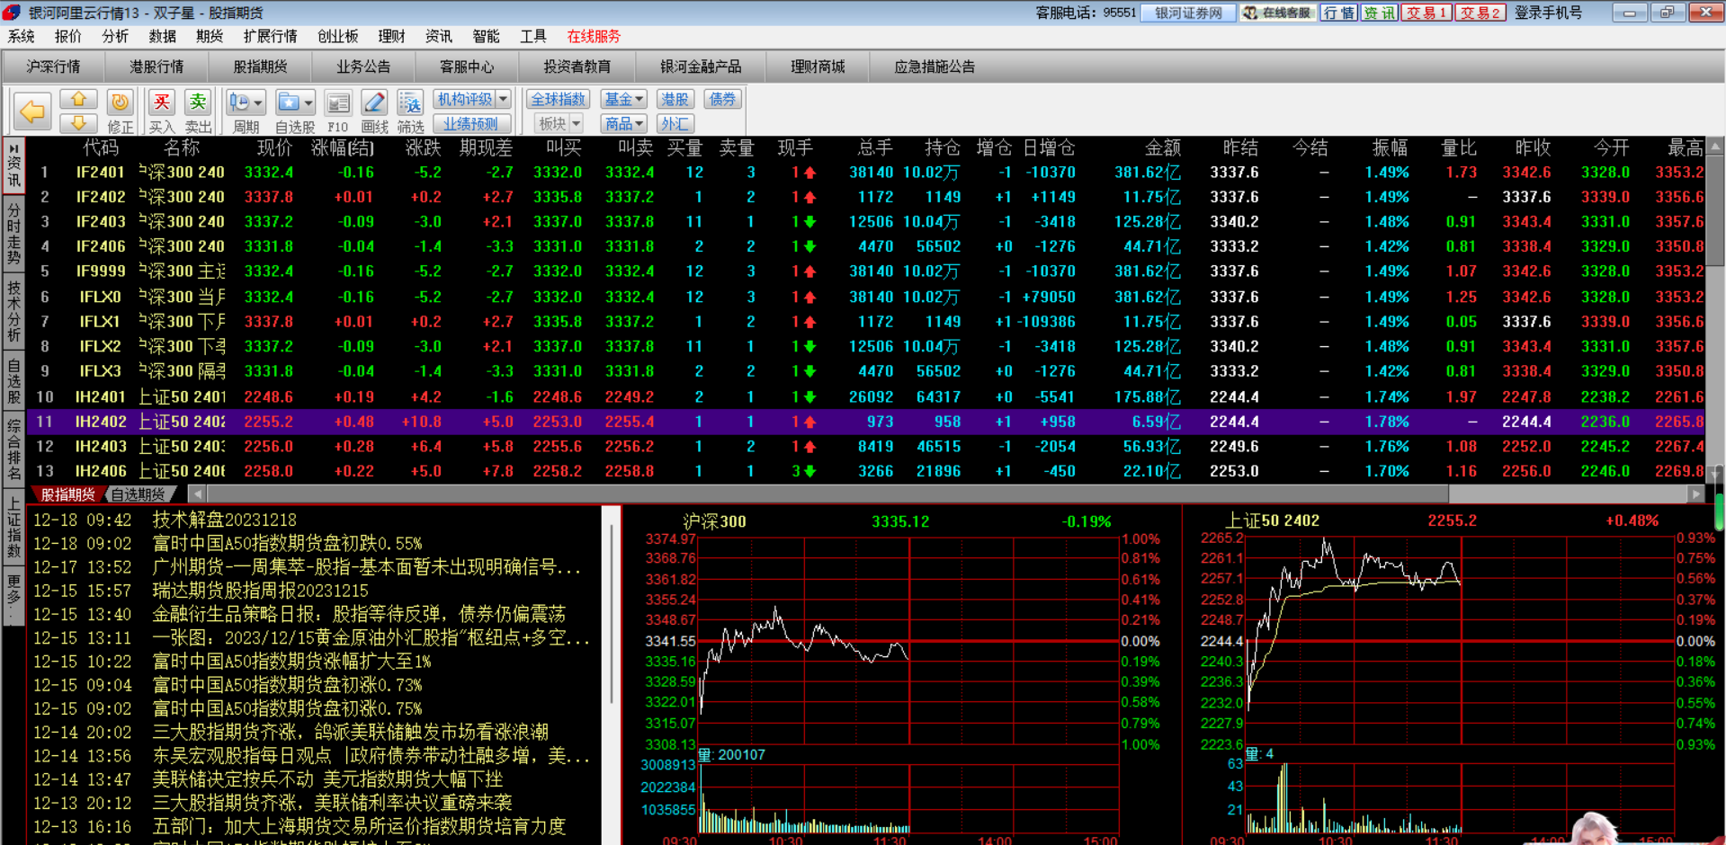This screenshot has width=1726, height=845.
Task: Select the 股指期货 bottom tab
Action: 67,494
